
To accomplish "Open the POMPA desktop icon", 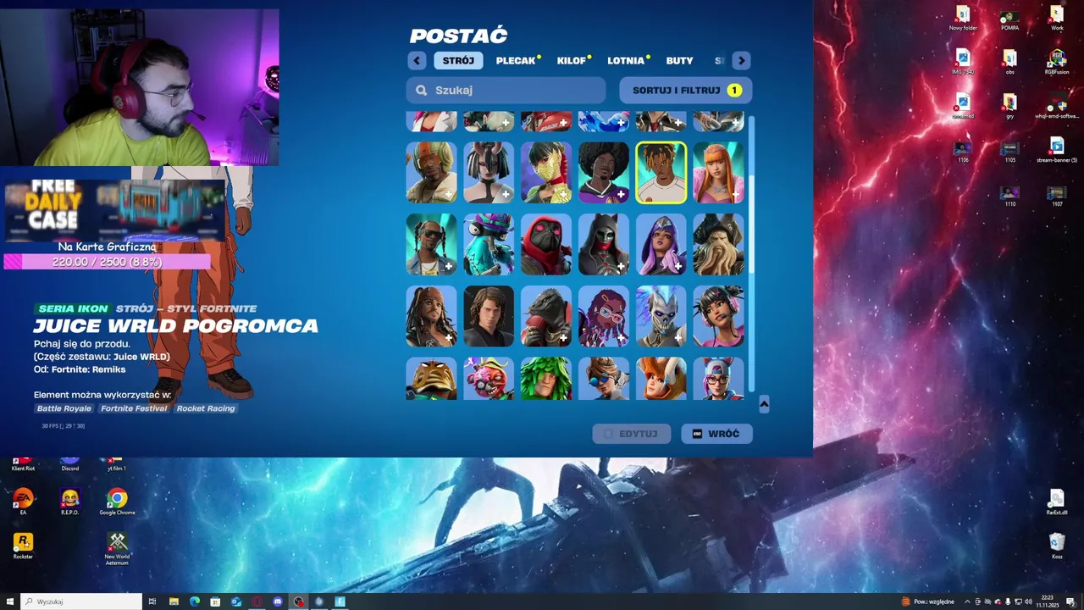I will click(x=1009, y=19).
